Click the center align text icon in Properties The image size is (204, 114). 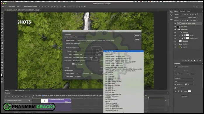179,91
